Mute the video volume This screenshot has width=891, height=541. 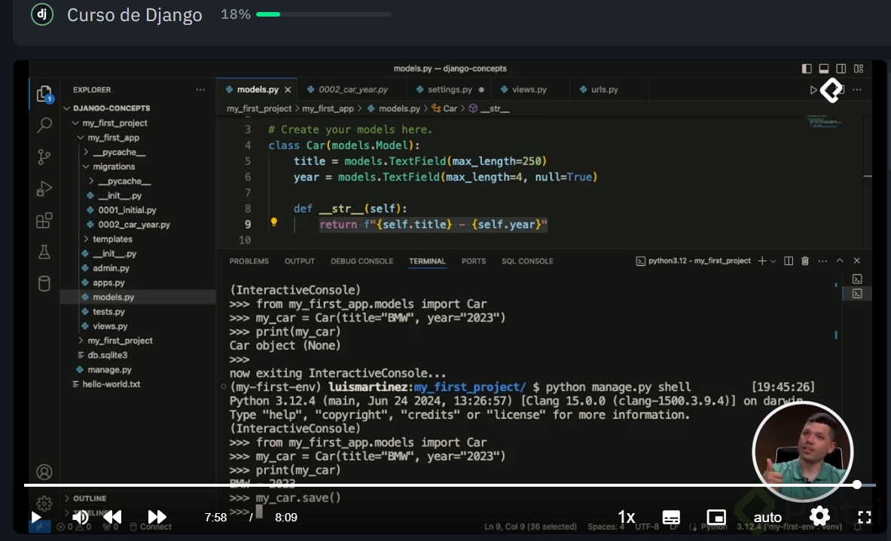[80, 517]
